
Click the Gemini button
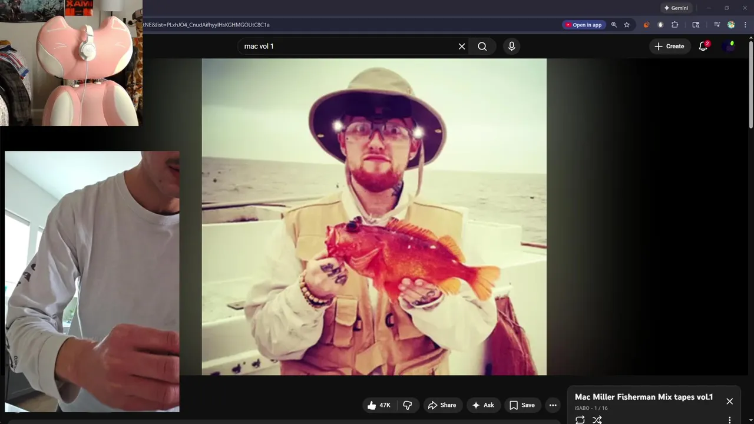coord(676,8)
